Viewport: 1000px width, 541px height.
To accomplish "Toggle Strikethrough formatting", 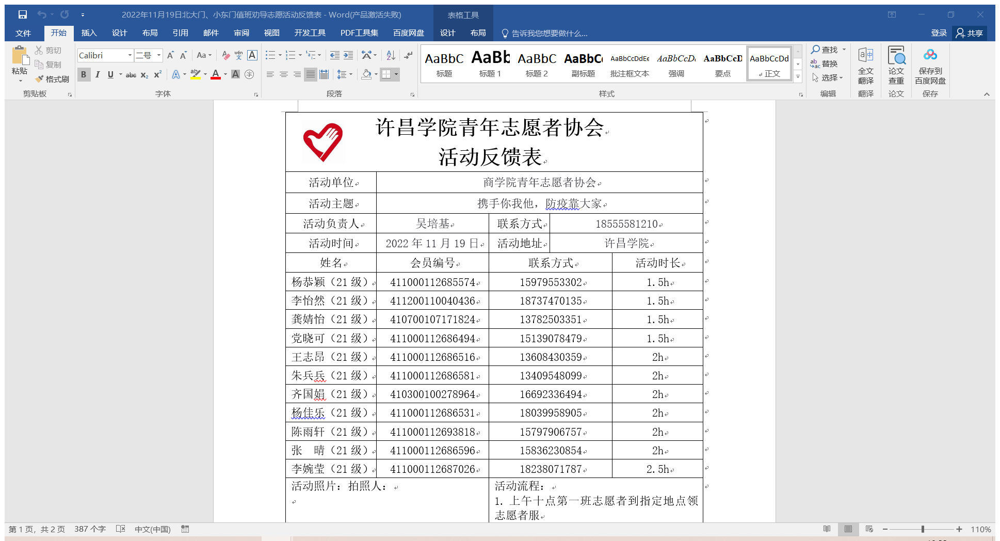I will (x=131, y=75).
